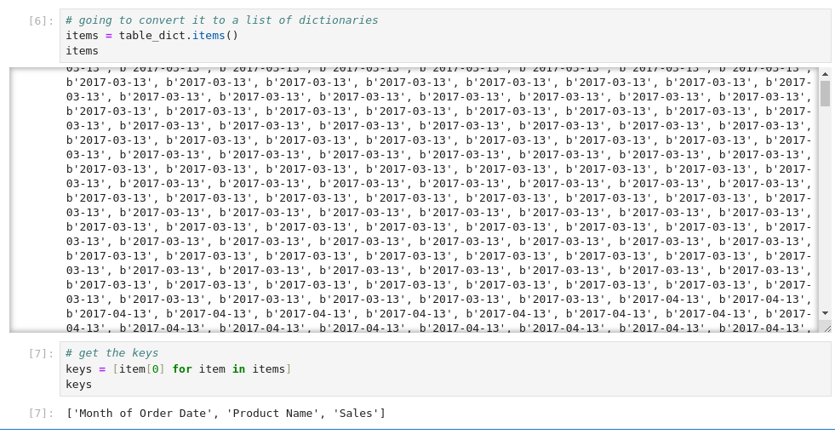Click the last 'items' line in cell 6
This screenshot has width=835, height=434.
coord(82,51)
